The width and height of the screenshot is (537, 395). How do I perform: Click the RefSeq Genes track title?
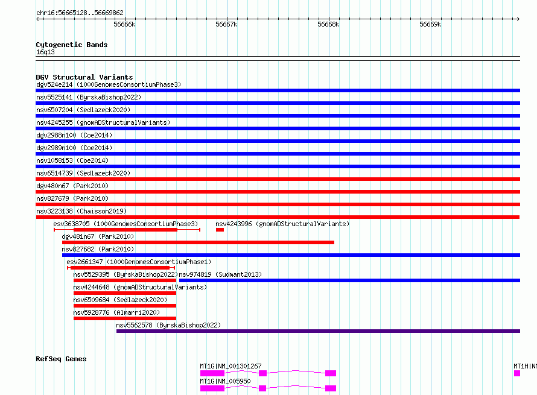(x=61, y=359)
